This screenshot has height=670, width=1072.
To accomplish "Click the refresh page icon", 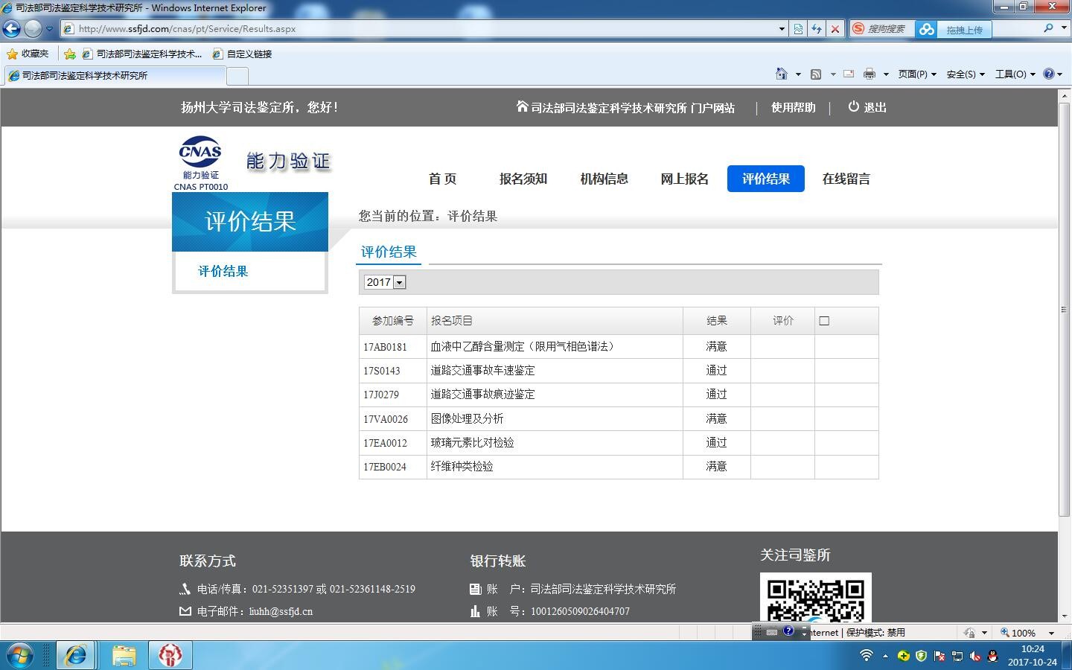I will 817,29.
